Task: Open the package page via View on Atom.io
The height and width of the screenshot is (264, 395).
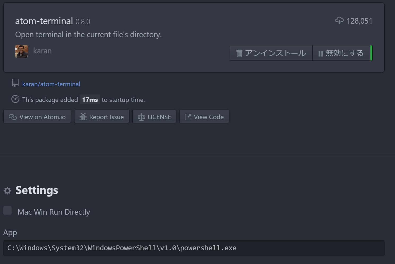Action: pos(37,117)
